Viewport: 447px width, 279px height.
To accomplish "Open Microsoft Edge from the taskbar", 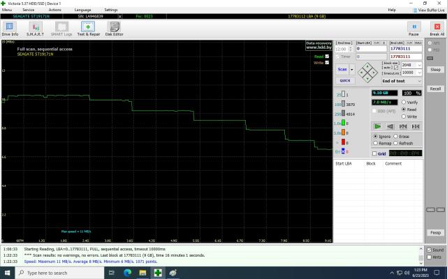I will (x=127, y=273).
